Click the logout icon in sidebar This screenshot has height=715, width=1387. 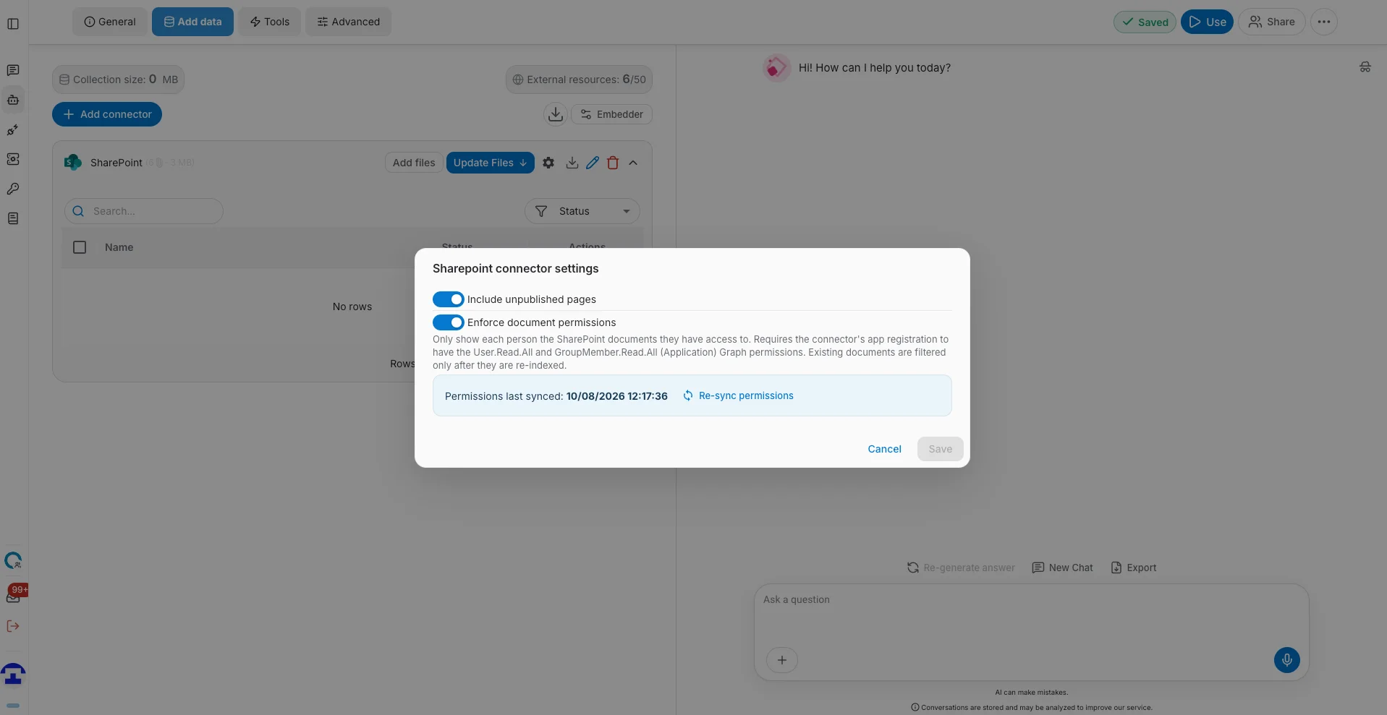[13, 626]
